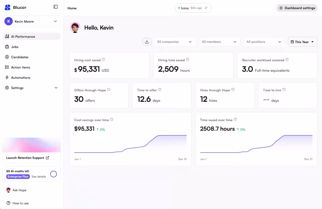Click the Icims sync status pill
Image resolution: width=322 pixels, height=209 pixels.
tap(193, 8)
